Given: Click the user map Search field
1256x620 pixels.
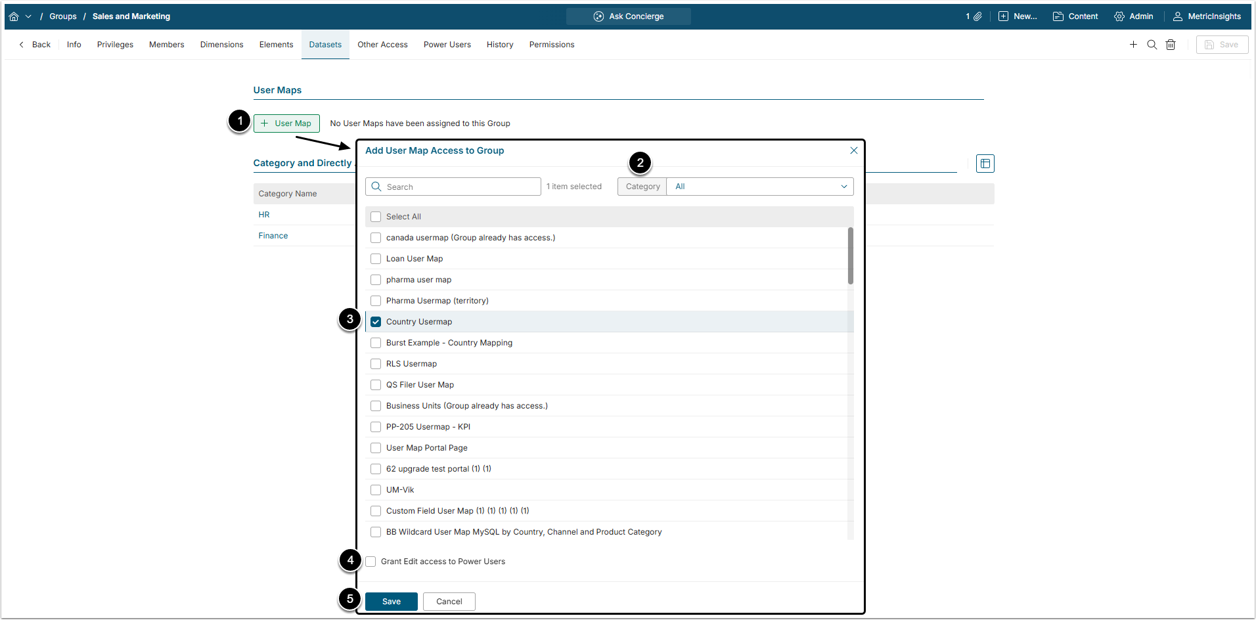Looking at the screenshot, I should coord(460,187).
